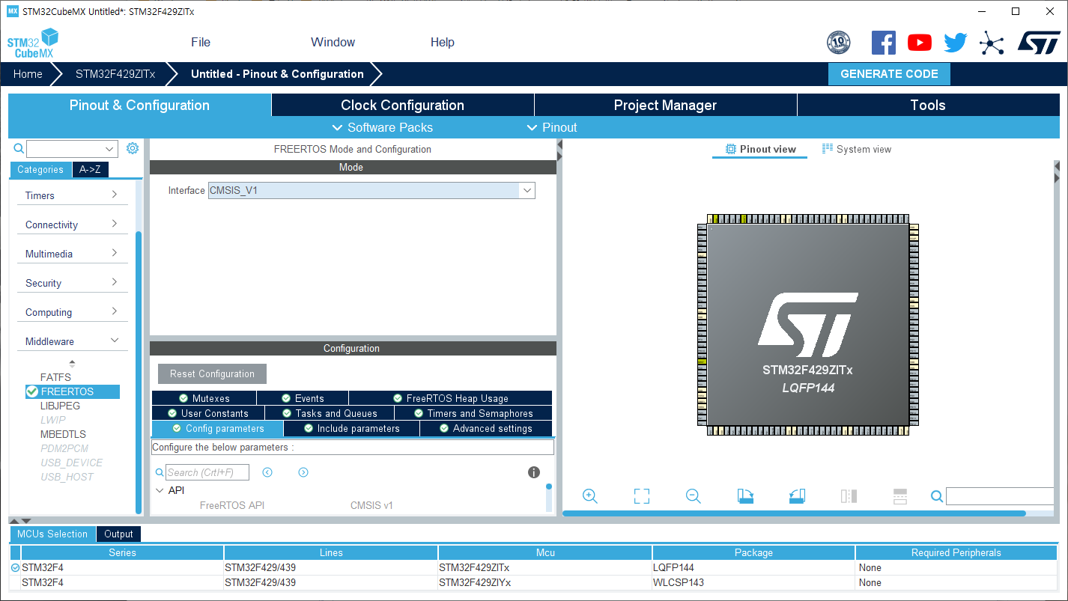Viewport: 1068px width, 601px height.
Task: Expand the Security category
Action: tap(72, 283)
